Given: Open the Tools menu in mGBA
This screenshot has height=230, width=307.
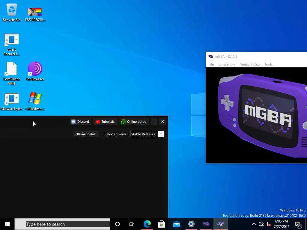Looking at the screenshot, I should [268, 64].
